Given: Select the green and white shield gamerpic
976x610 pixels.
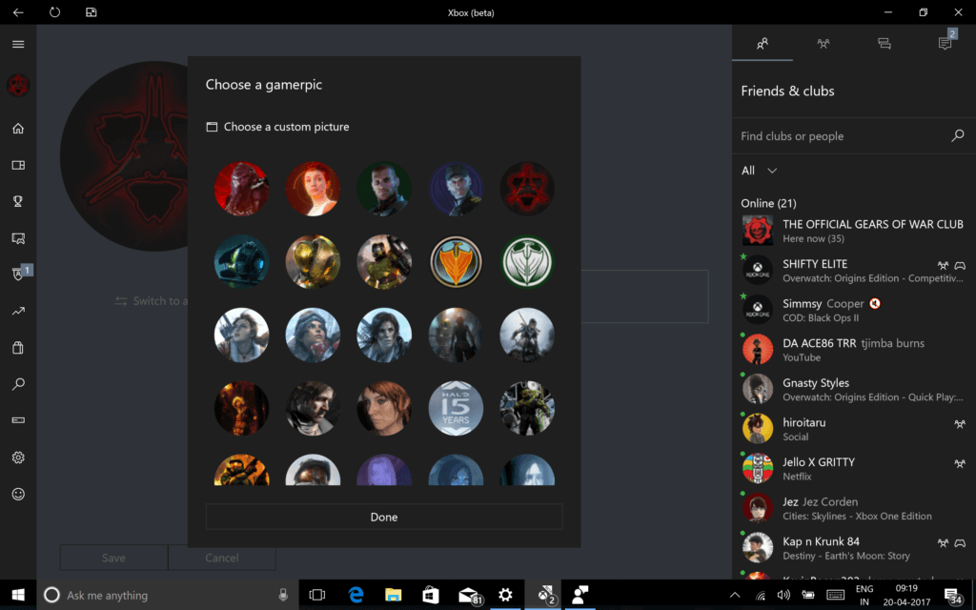Looking at the screenshot, I should point(527,262).
